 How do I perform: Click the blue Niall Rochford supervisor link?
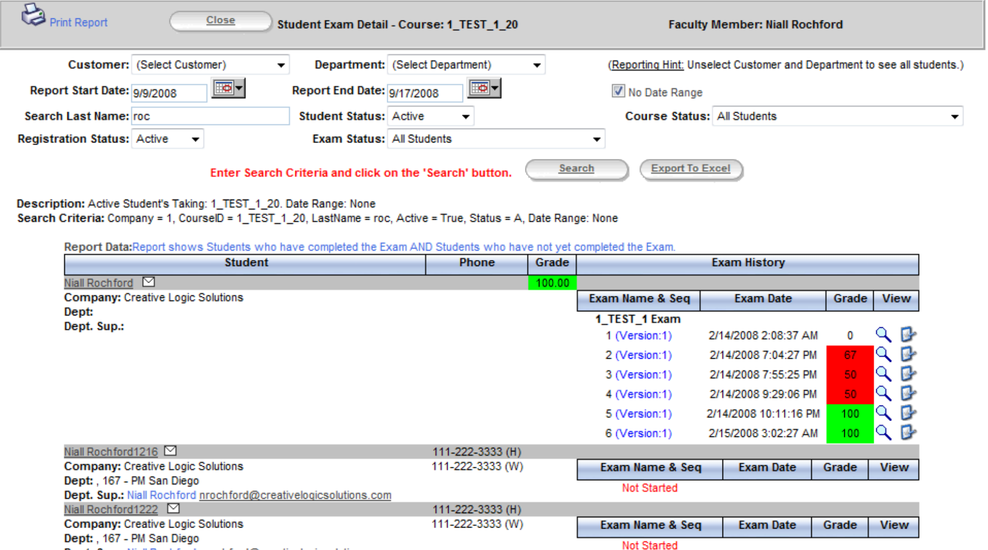tap(162, 495)
